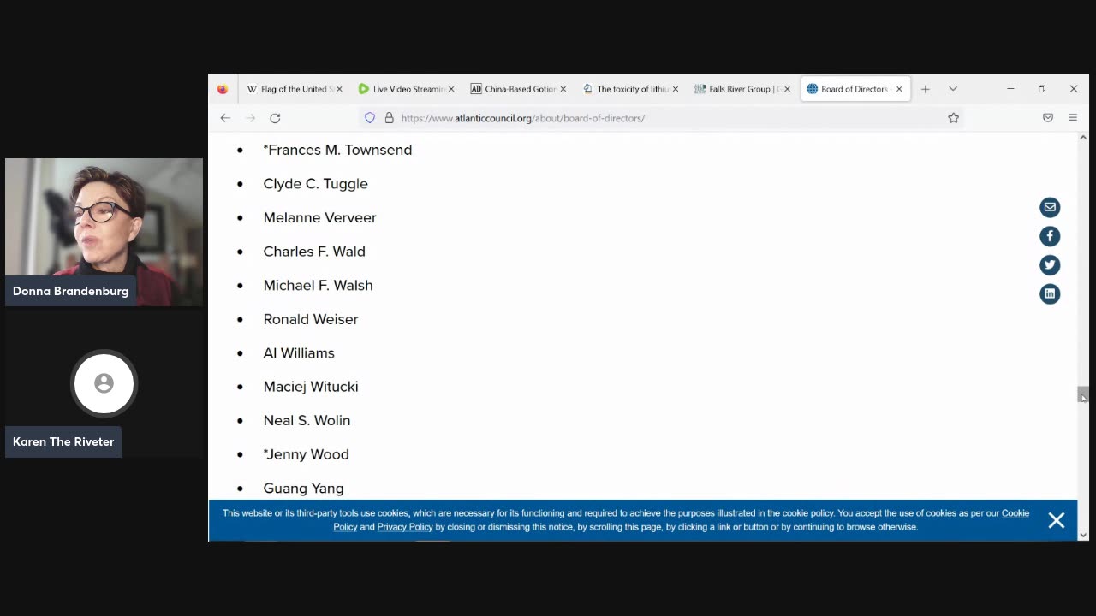Restore down the Firefox window
The image size is (1096, 616).
[x=1042, y=89]
